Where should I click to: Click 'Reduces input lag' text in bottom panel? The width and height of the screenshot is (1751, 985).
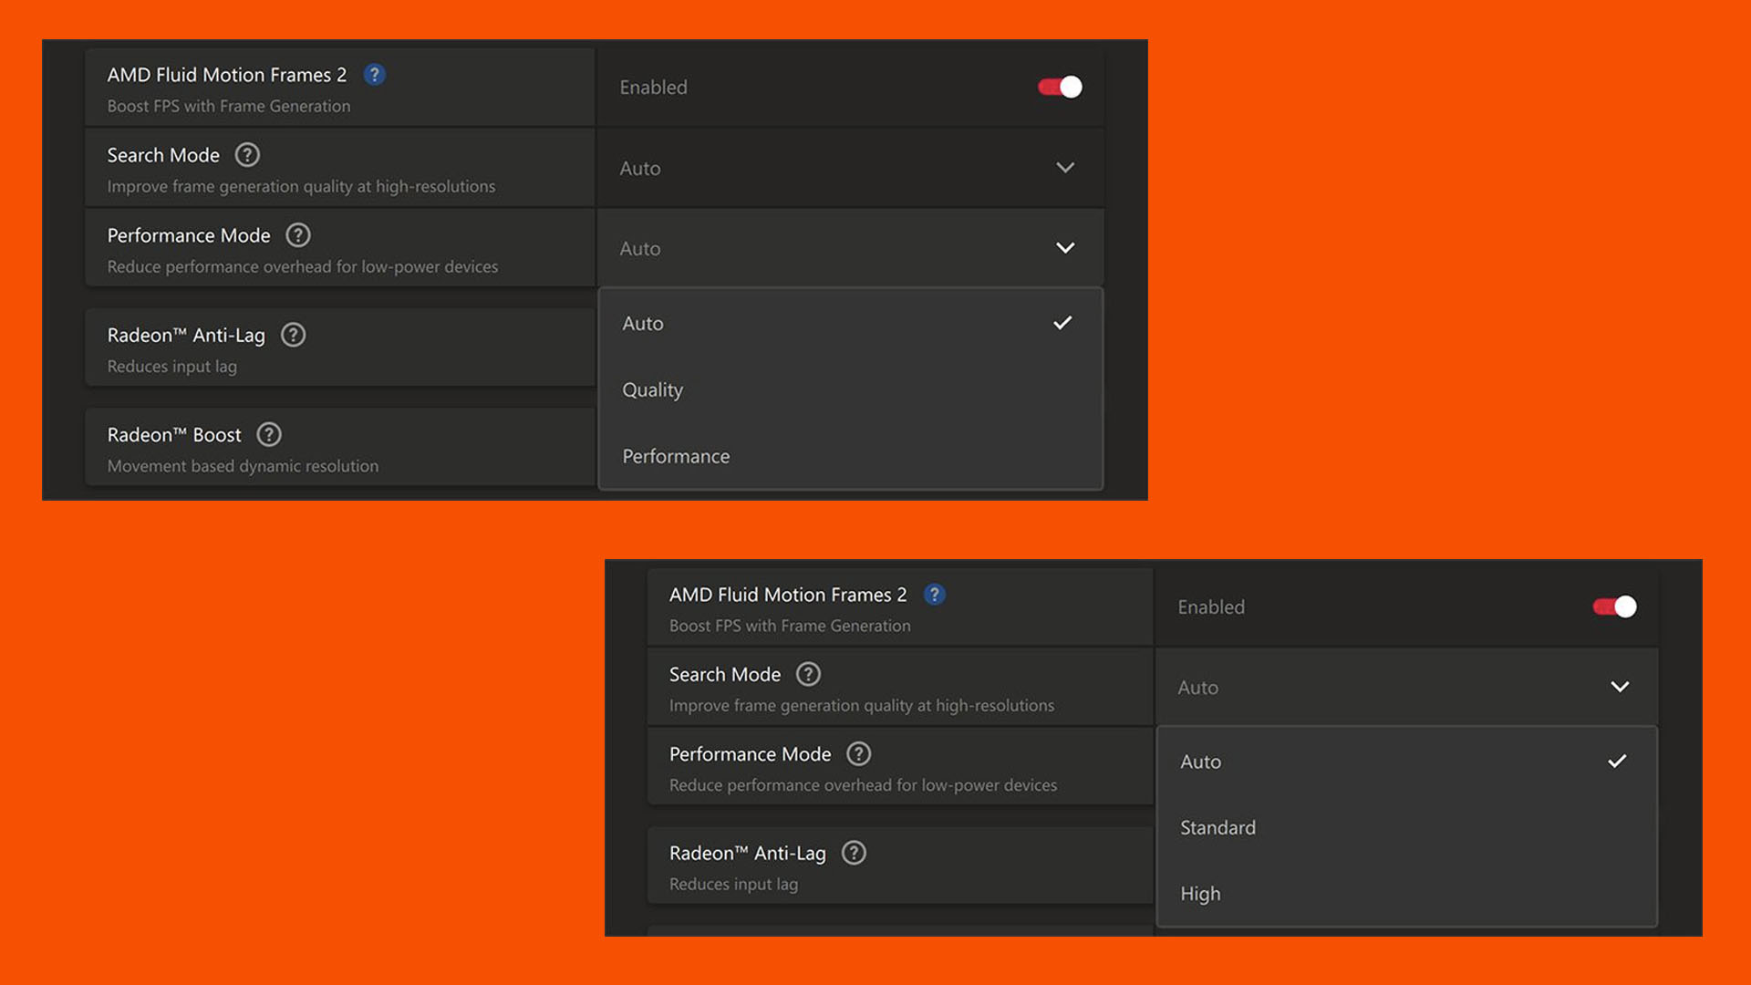point(733,885)
